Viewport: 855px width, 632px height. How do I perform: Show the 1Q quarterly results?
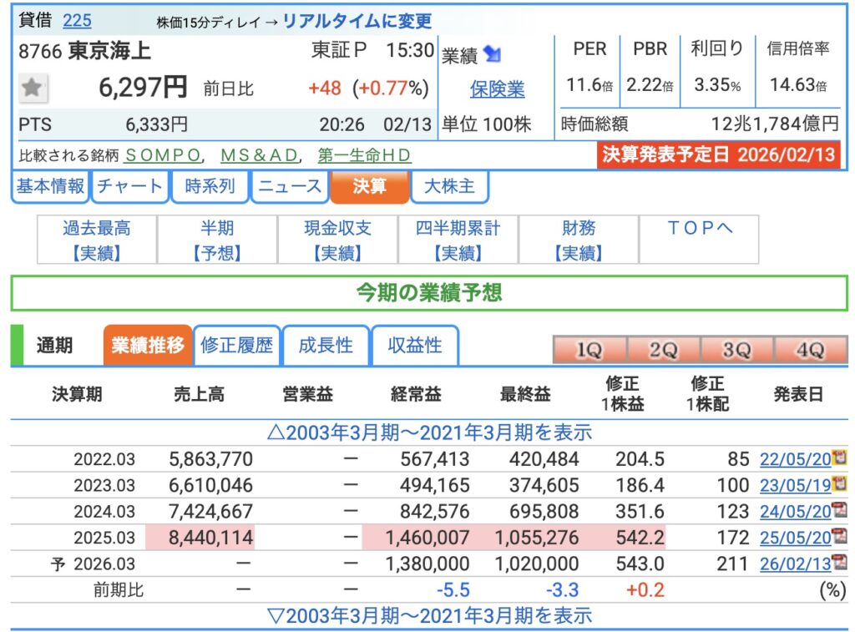click(x=589, y=350)
